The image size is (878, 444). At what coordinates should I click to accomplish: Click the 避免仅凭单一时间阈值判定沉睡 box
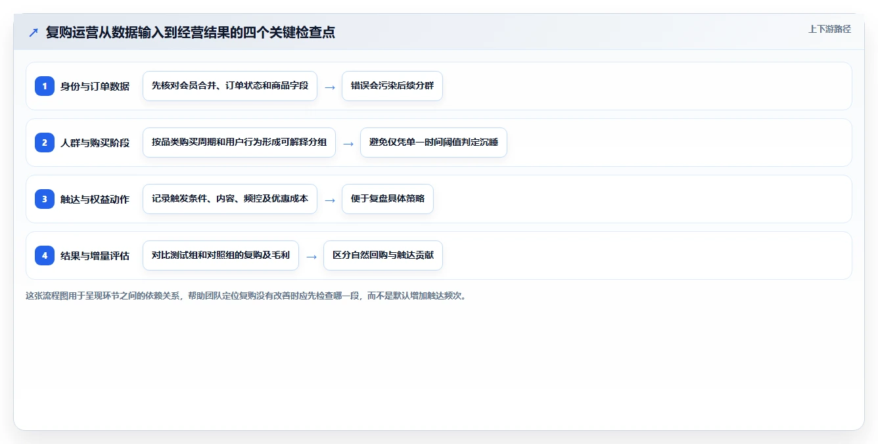tap(434, 143)
